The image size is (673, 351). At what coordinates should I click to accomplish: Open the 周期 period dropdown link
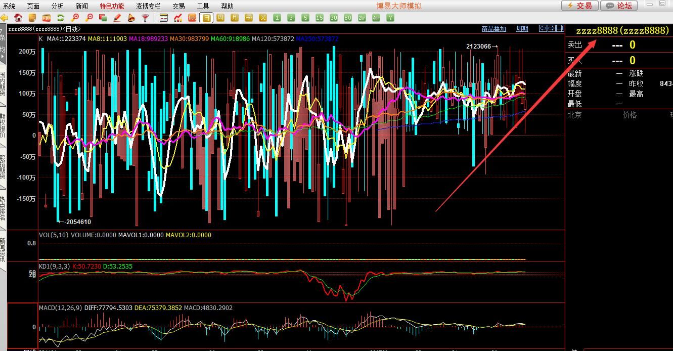click(x=522, y=29)
